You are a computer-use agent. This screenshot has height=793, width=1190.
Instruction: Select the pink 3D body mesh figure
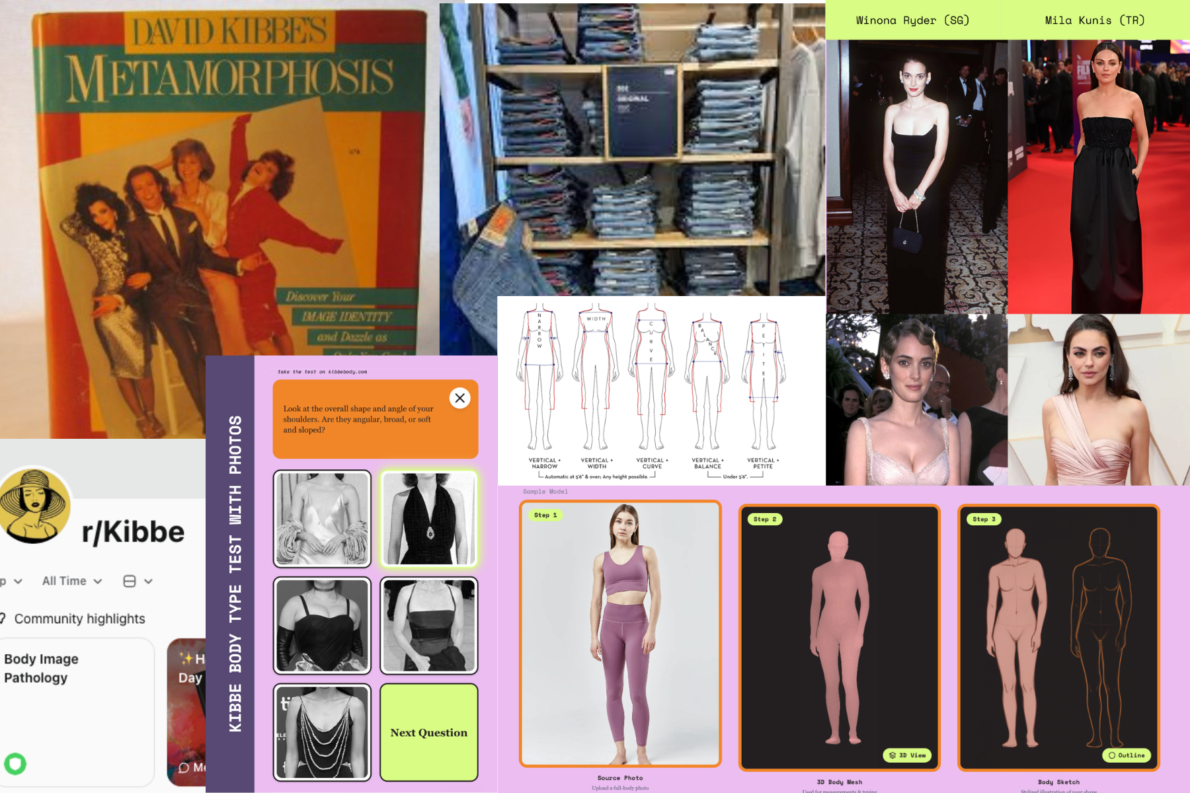(x=840, y=638)
